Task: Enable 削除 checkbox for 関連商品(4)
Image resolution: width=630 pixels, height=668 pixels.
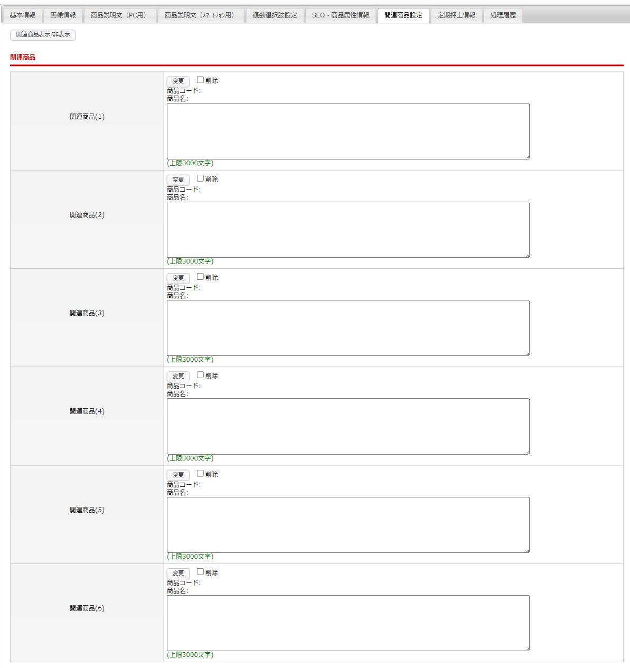Action: [200, 375]
